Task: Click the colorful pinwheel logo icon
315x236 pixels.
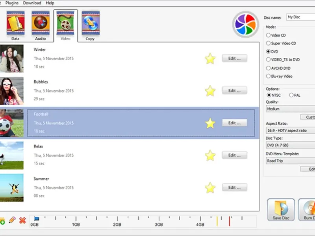Action: click(245, 24)
